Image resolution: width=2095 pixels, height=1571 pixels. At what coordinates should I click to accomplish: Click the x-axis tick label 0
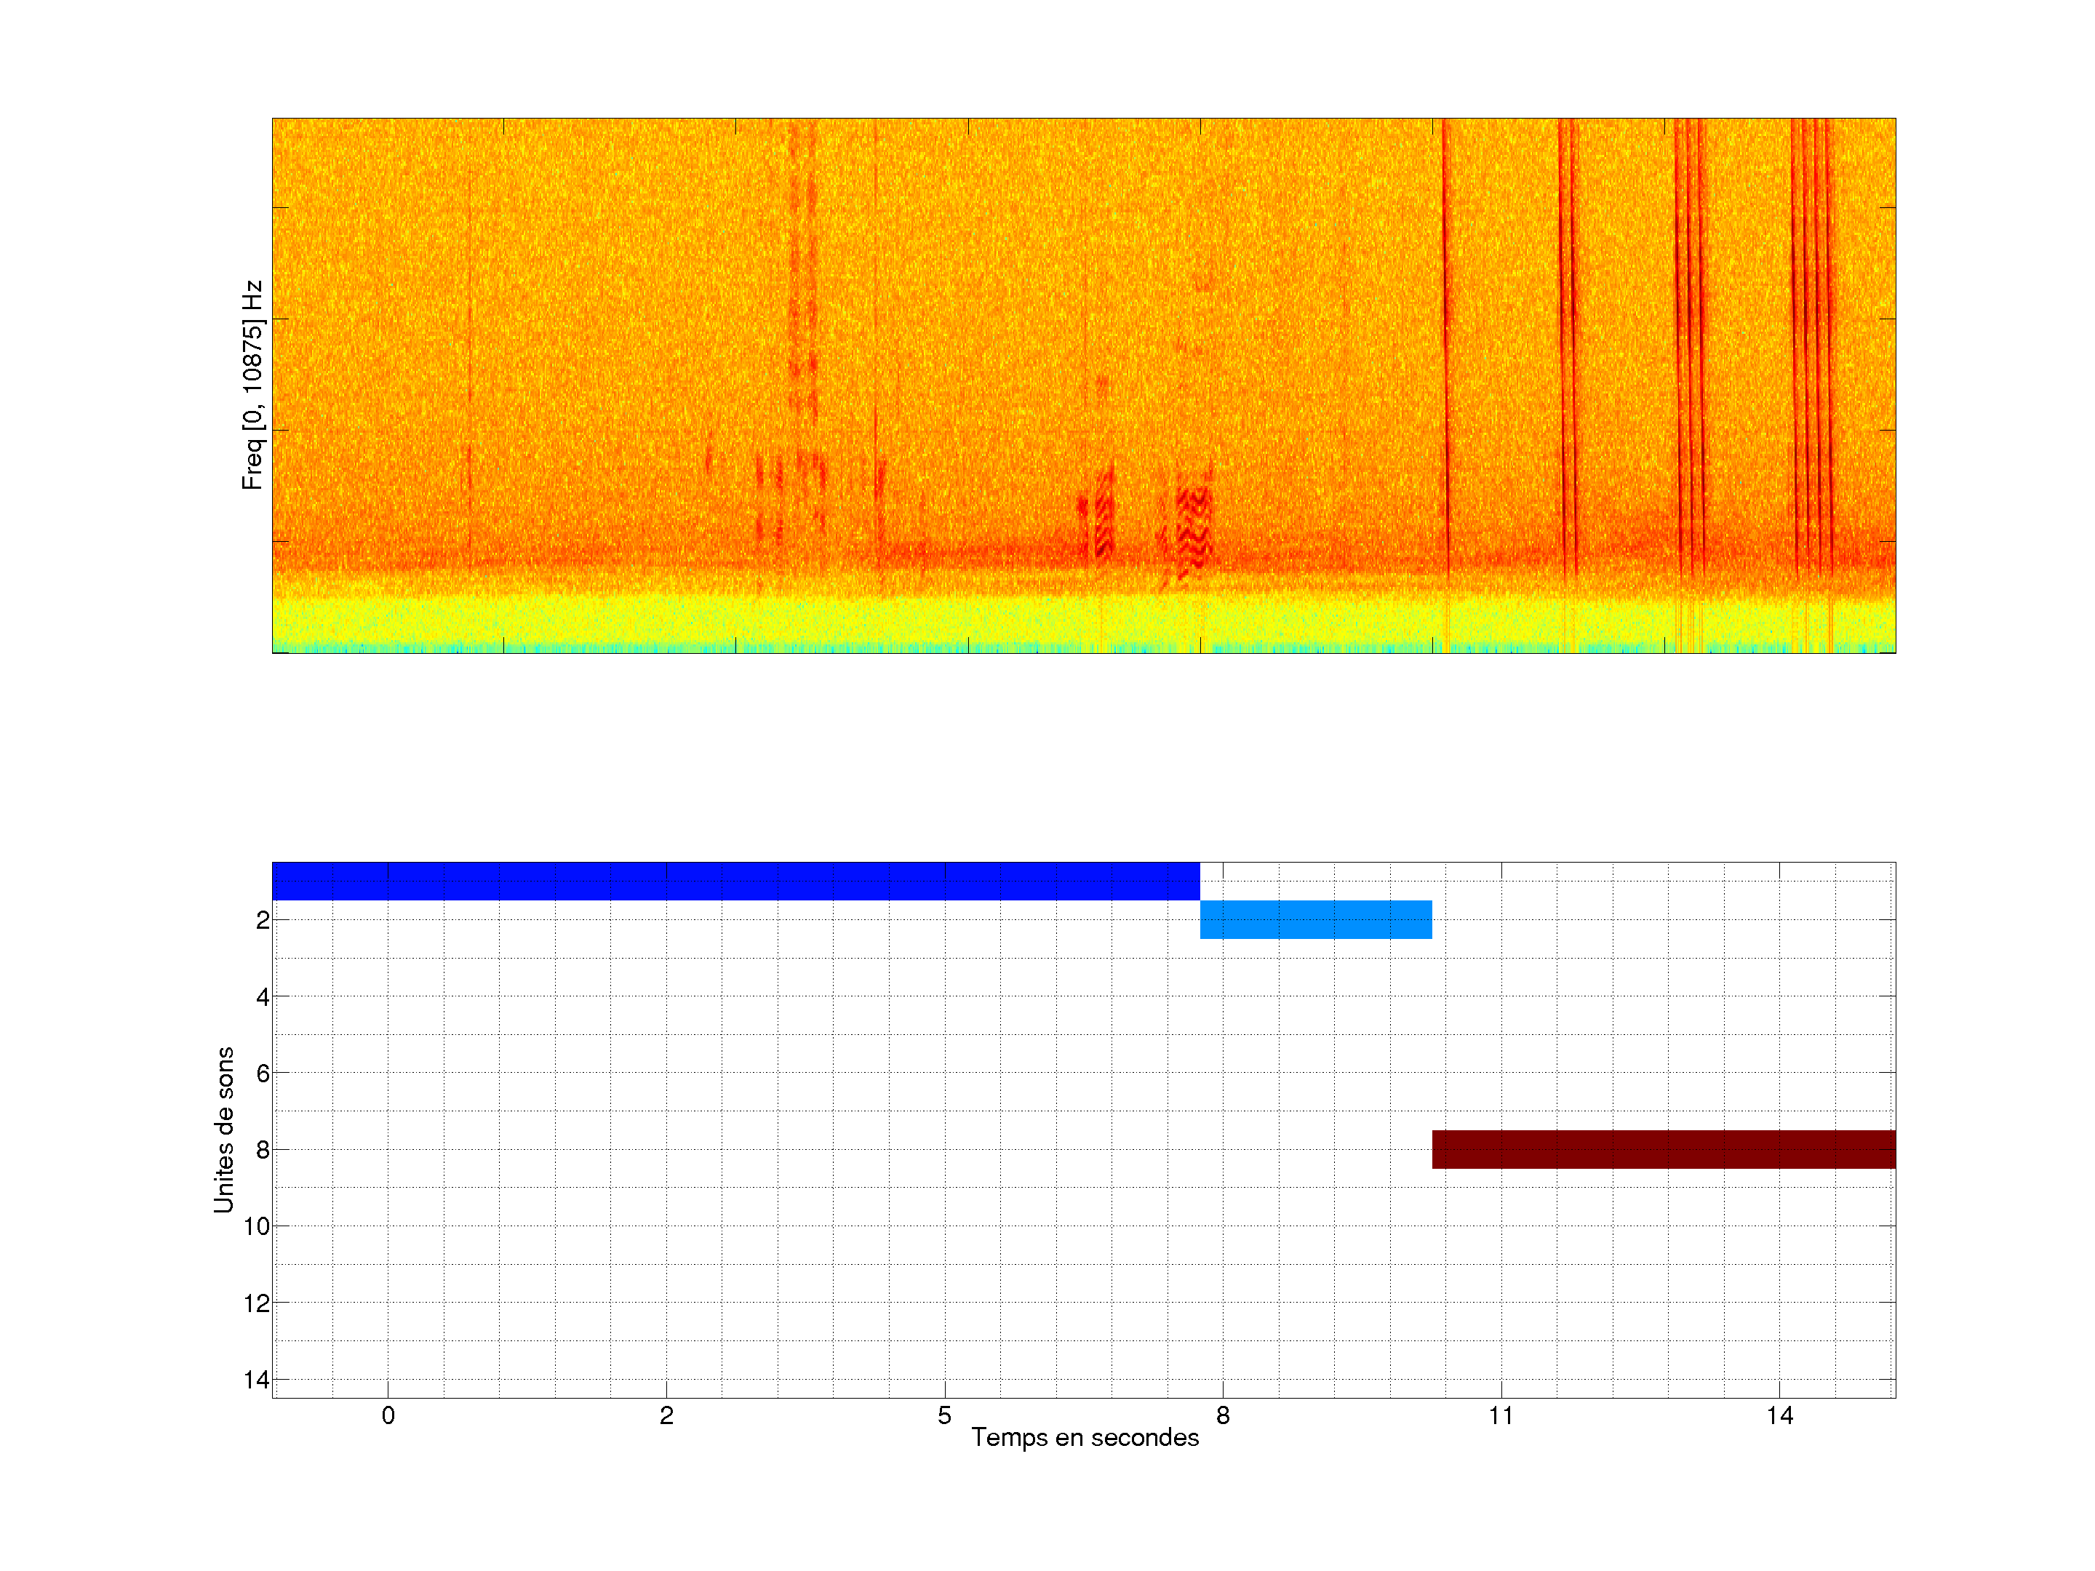[x=388, y=1415]
